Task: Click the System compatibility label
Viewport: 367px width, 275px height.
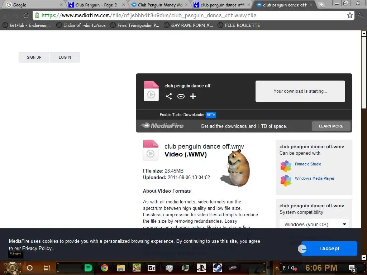Action: point(301,212)
